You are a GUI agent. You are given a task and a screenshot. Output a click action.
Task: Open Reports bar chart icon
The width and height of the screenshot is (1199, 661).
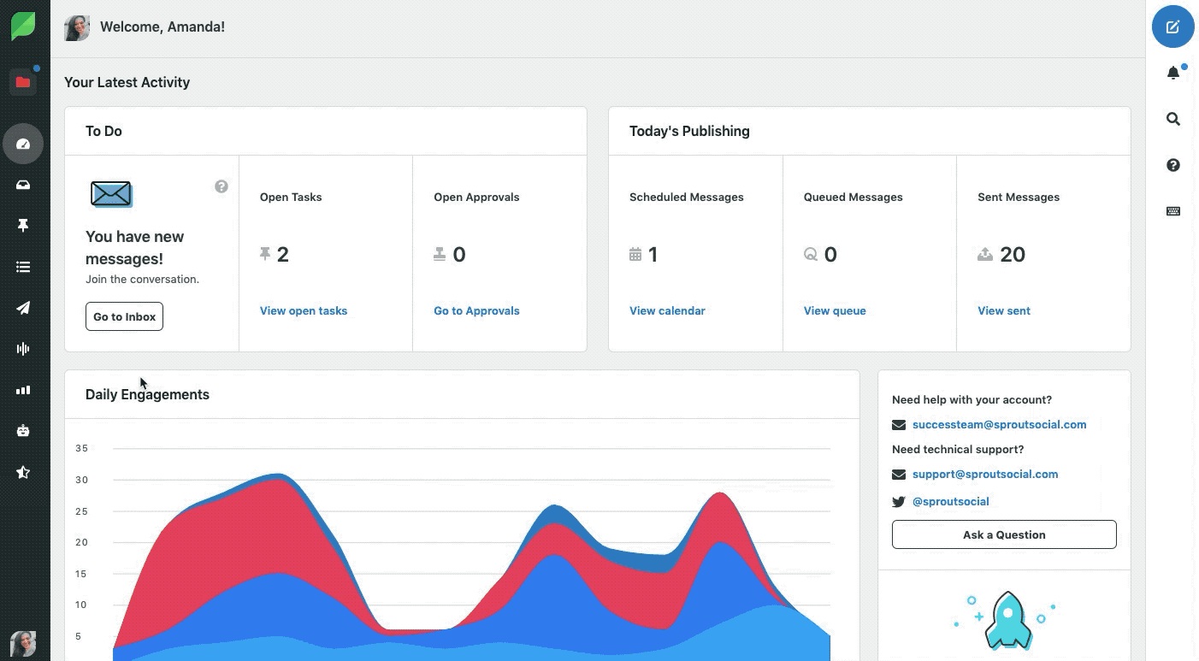click(x=23, y=390)
